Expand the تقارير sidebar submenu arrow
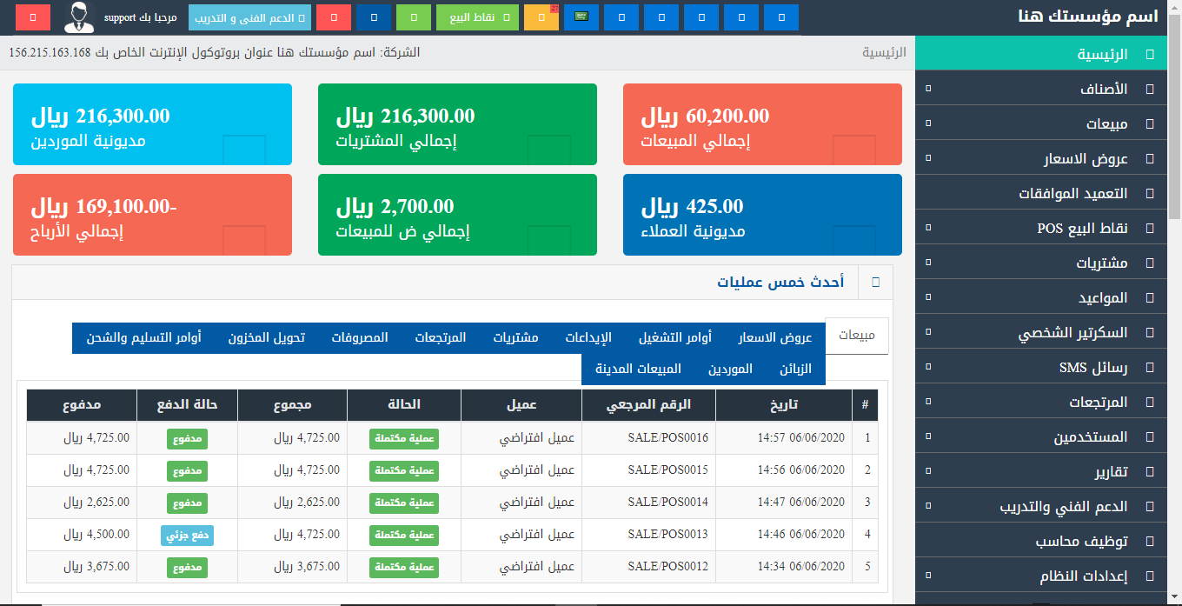1182x606 pixels. tap(927, 471)
